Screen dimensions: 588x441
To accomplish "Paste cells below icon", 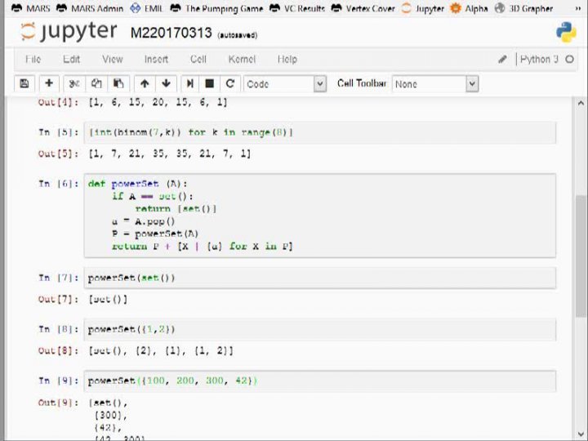I will [x=118, y=83].
